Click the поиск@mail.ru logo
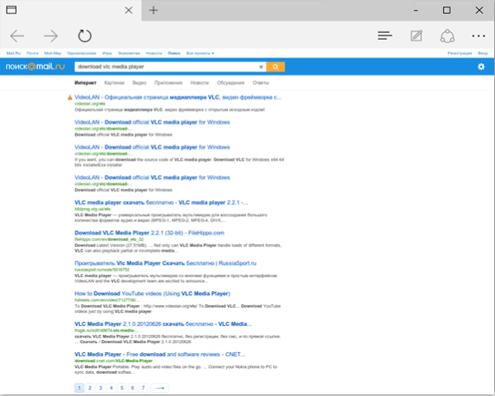Image resolution: width=495 pixels, height=396 pixels. [x=35, y=67]
